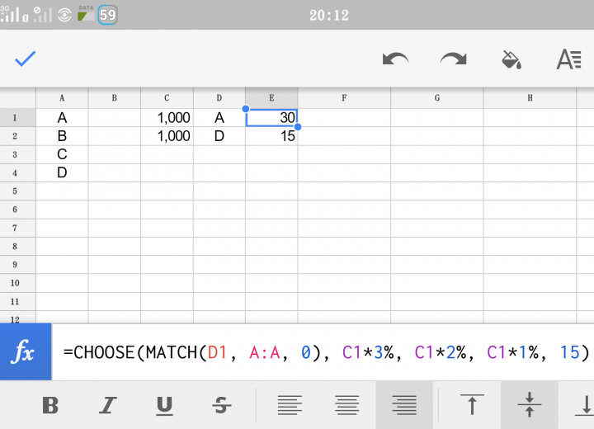
Task: Tap the 3G signal strength icon
Action: point(14,14)
